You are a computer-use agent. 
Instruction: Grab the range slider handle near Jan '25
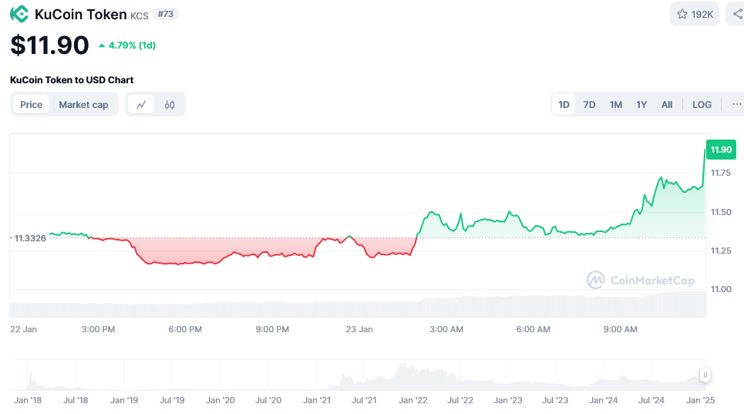pos(705,375)
